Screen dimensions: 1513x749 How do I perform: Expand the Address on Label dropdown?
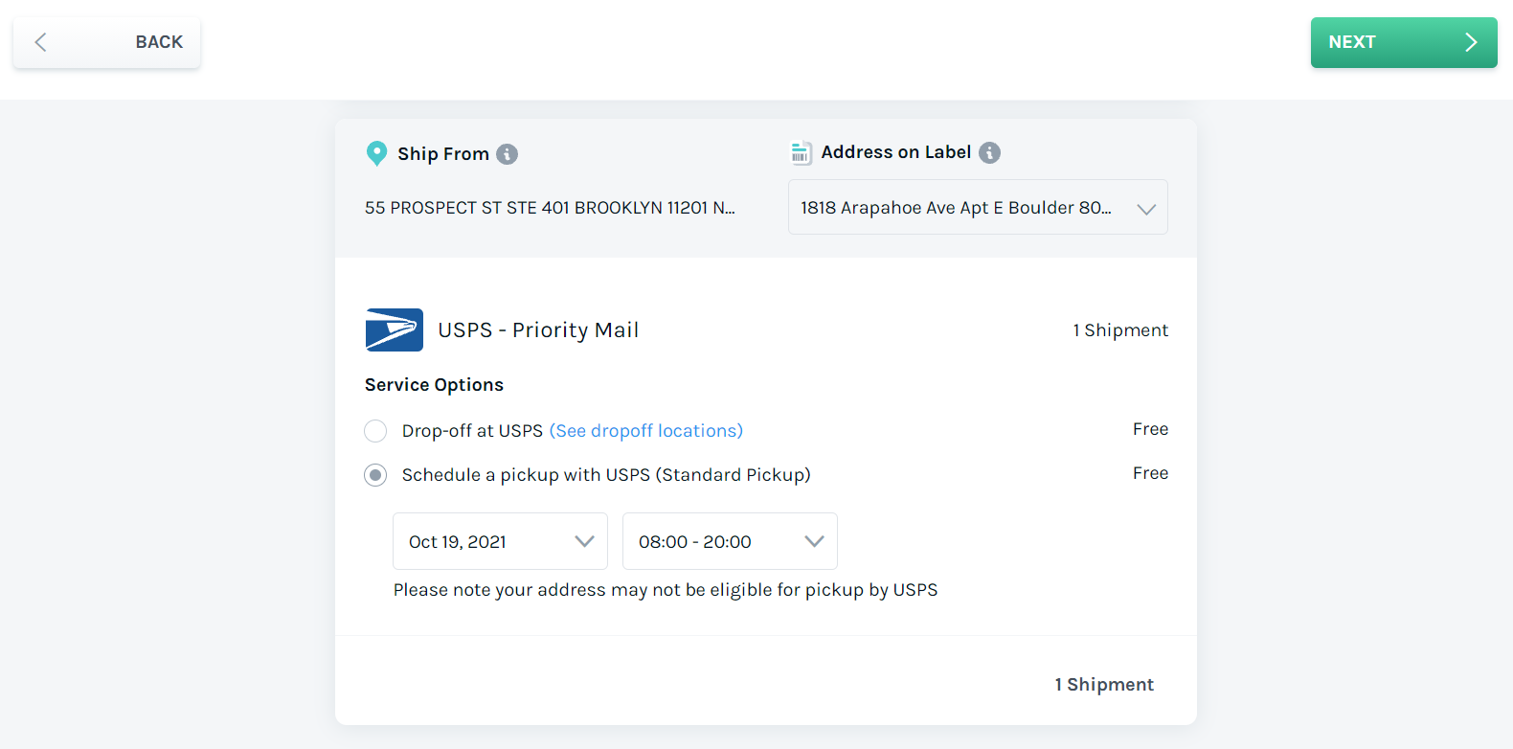click(x=978, y=207)
